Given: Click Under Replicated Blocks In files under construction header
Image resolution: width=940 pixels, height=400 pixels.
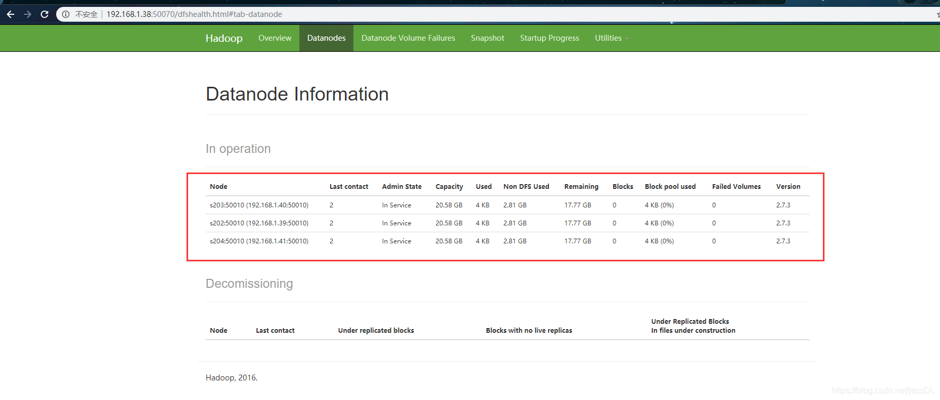Looking at the screenshot, I should [x=693, y=326].
